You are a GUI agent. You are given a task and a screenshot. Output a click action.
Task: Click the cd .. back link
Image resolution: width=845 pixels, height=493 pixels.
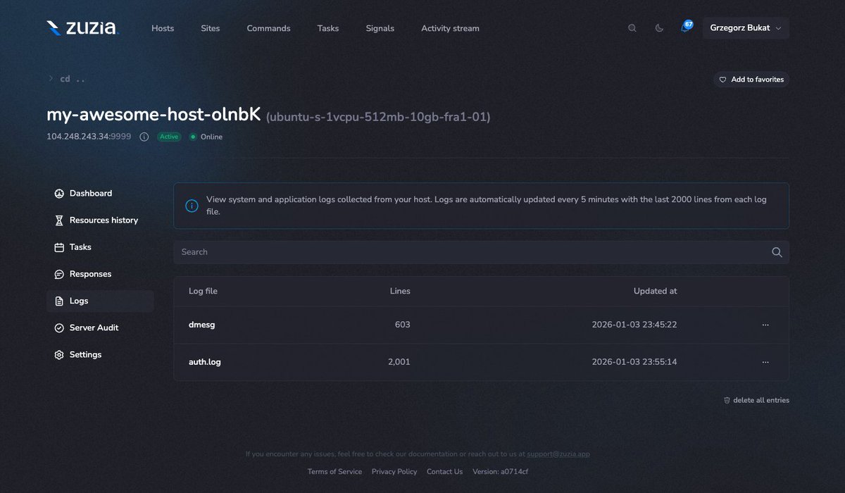point(66,79)
